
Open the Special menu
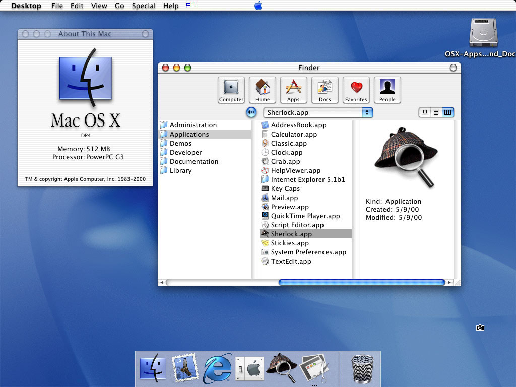[144, 6]
